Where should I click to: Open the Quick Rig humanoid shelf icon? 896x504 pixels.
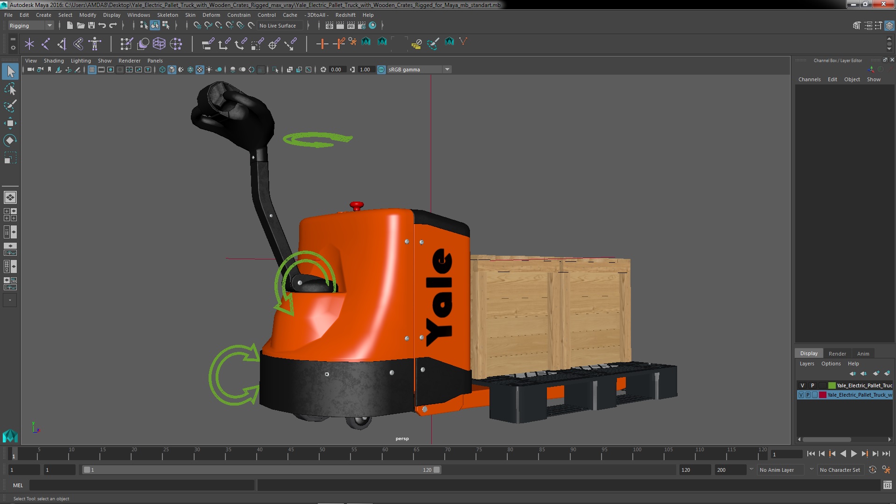pyautogui.click(x=95, y=44)
